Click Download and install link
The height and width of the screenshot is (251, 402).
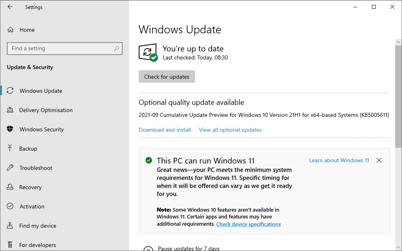click(165, 130)
